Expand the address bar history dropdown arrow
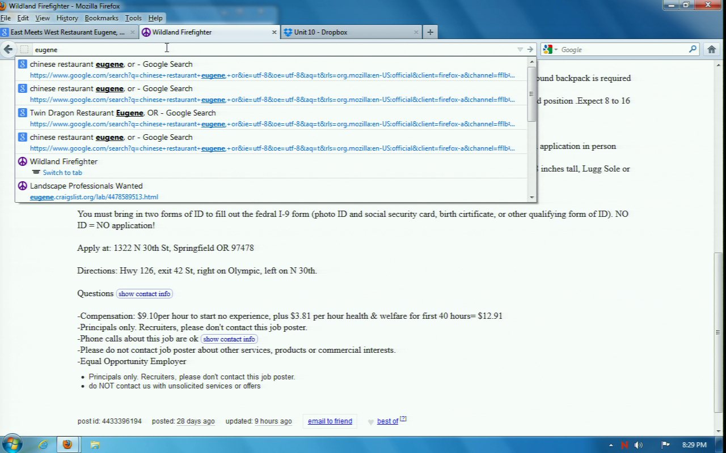This screenshot has width=726, height=453. 520,49
